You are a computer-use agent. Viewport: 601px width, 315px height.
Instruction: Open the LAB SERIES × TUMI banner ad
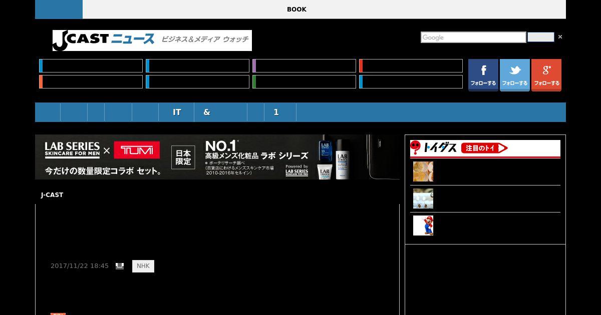[x=217, y=157]
